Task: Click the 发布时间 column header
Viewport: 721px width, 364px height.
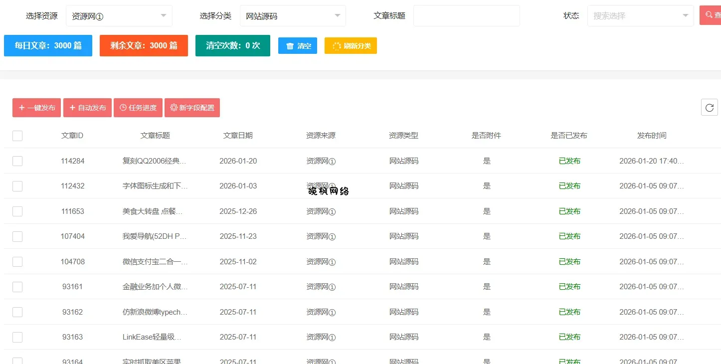Action: click(x=651, y=136)
